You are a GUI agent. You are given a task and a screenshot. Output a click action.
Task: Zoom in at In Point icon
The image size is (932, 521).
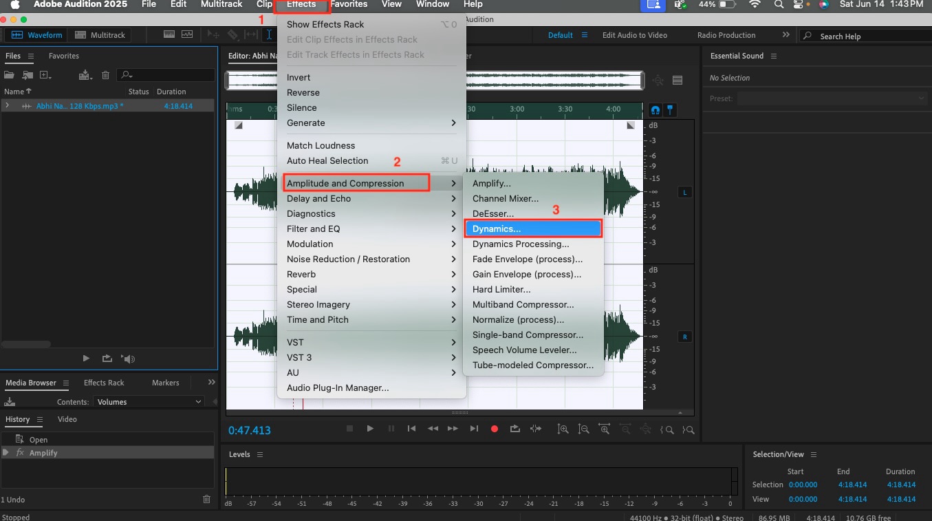click(667, 429)
